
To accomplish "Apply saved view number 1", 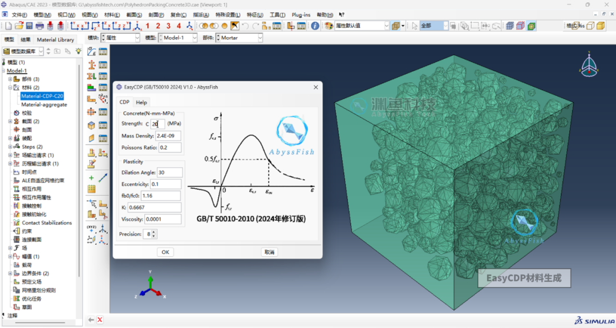I will coord(148,26).
